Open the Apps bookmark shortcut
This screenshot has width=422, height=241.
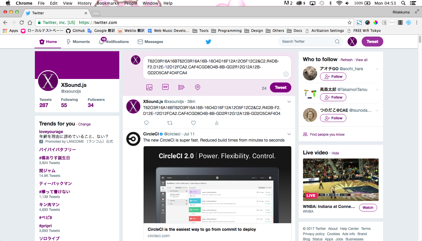(x=11, y=30)
